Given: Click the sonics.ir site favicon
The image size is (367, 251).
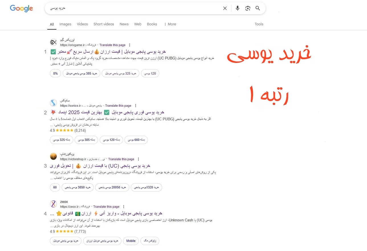Looking at the screenshot, I should [x=53, y=103].
